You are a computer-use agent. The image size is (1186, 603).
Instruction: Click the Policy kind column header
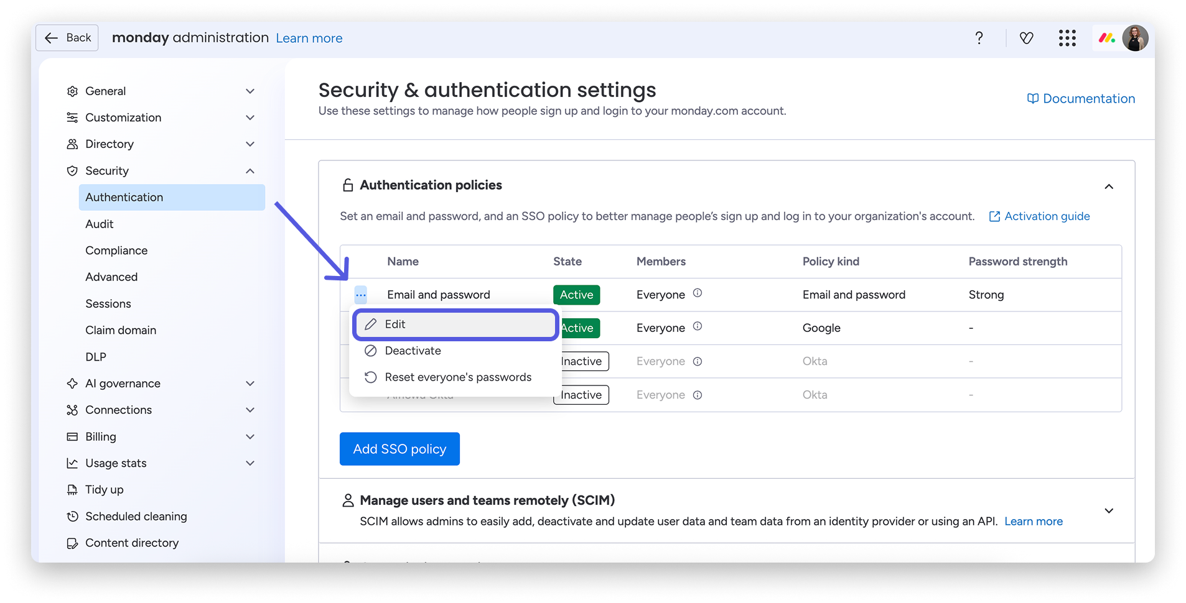pos(831,262)
